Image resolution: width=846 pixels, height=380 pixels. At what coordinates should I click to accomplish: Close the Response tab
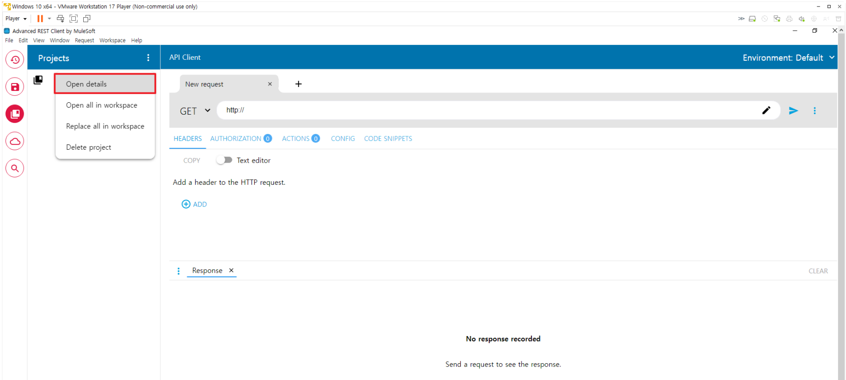point(231,270)
